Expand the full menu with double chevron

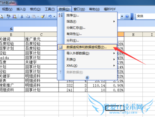(x=87, y=77)
